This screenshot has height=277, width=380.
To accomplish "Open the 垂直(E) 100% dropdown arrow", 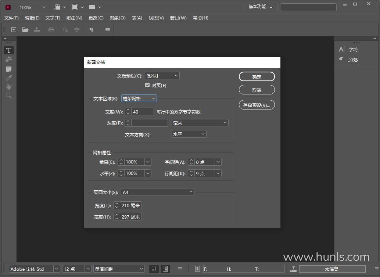I will click(148, 162).
